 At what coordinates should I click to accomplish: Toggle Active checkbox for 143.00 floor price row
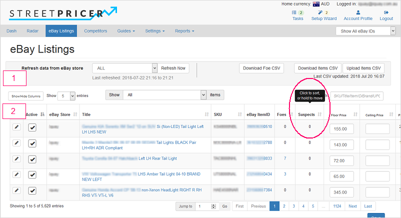(x=32, y=144)
